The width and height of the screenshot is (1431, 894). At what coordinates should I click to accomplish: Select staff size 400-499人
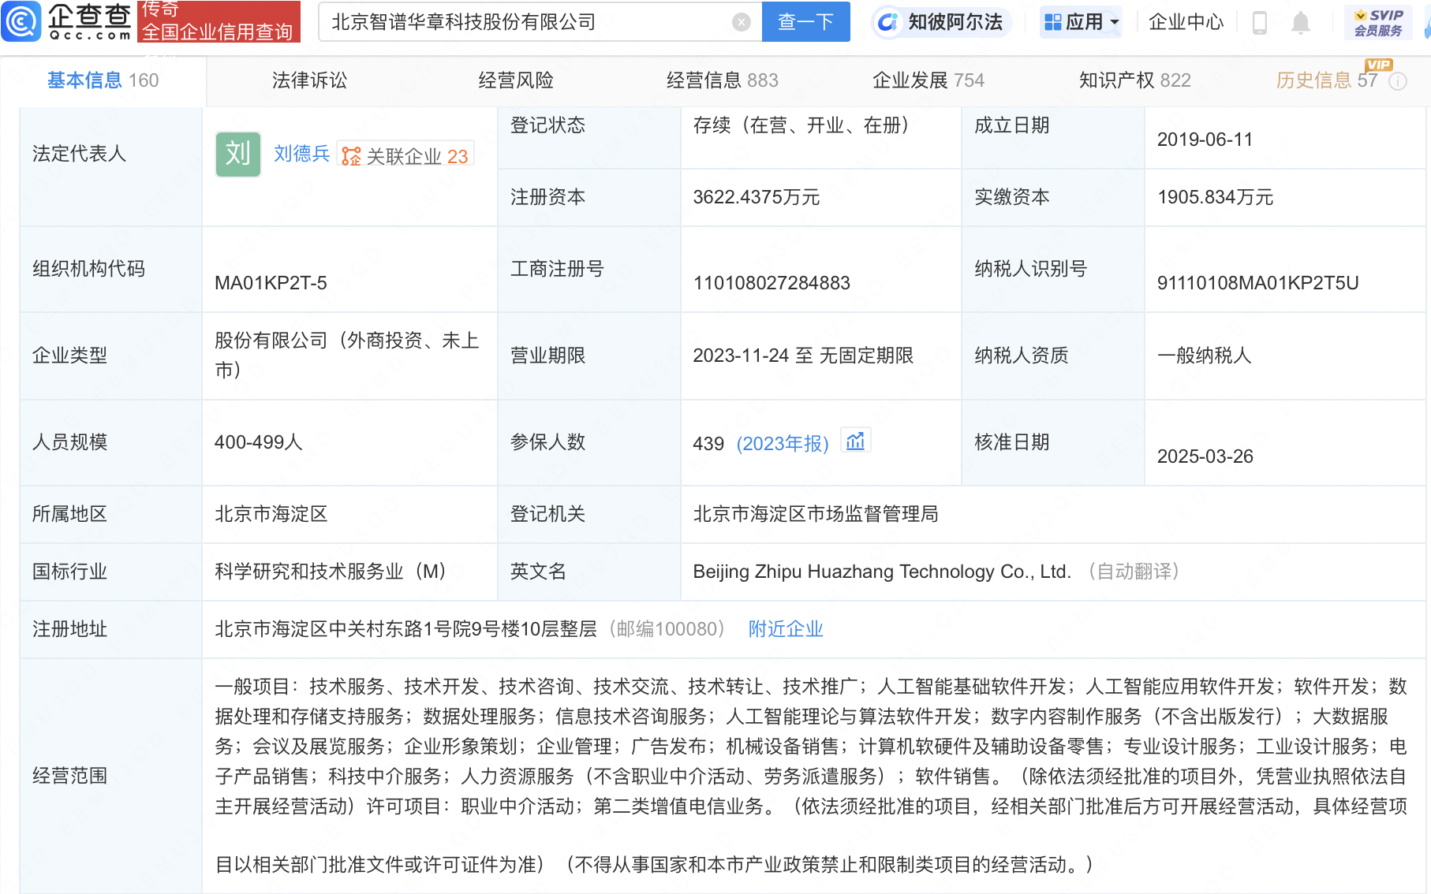click(259, 442)
